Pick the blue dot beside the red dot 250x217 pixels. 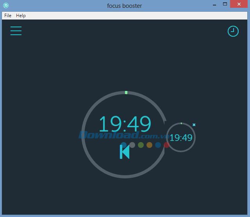[158, 145]
